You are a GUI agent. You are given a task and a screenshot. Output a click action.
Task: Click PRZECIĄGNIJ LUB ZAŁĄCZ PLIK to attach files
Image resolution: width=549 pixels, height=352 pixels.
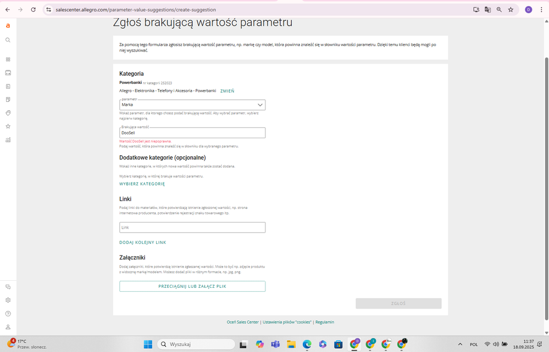click(x=192, y=286)
